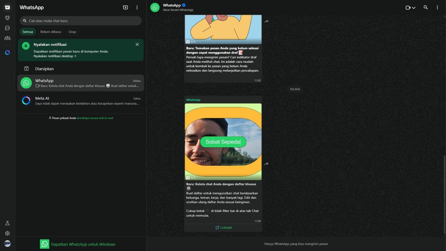The width and height of the screenshot is (446, 251).
Task: Click the 11.02 message timestamp
Action: (x=258, y=80)
